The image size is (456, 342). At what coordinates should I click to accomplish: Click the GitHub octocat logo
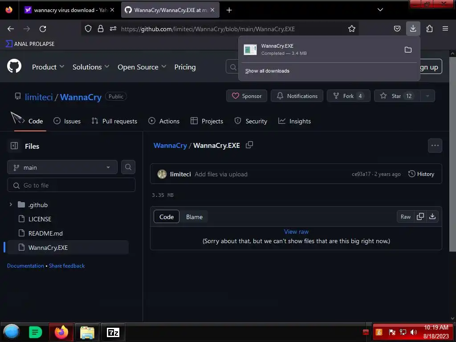(x=14, y=66)
